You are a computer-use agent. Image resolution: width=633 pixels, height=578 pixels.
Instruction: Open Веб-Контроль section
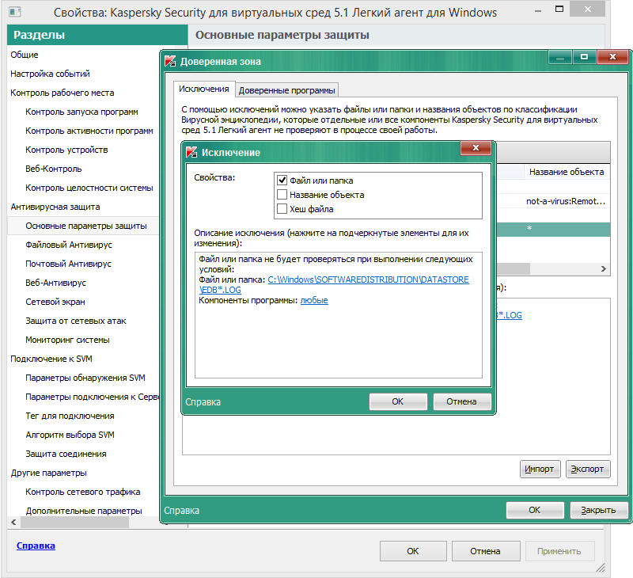(x=53, y=169)
